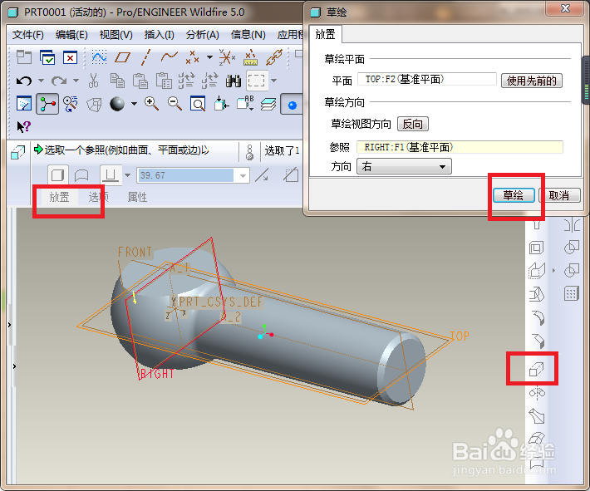The height and width of the screenshot is (491, 590).
Task: Click the 草绘 button in dialog
Action: [514, 195]
